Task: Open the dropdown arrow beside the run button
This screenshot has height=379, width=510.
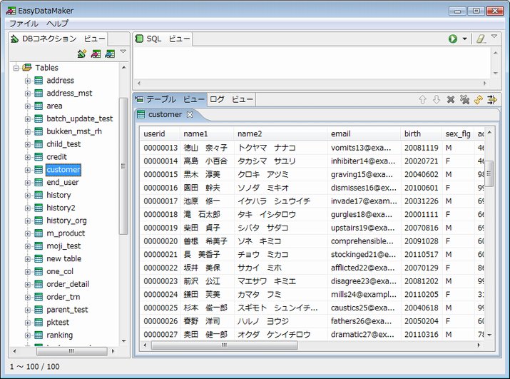Action: click(465, 39)
